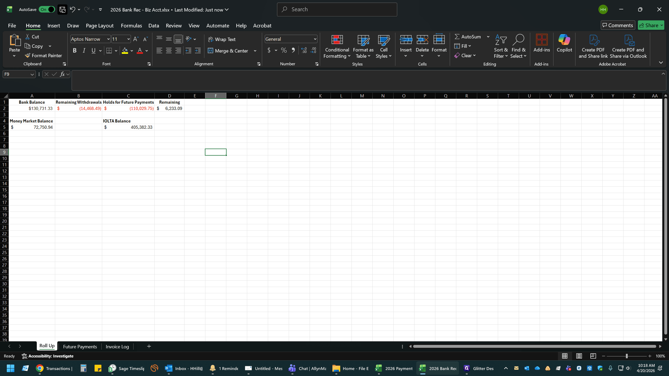Apply Percent Style format
The height and width of the screenshot is (376, 669).
click(284, 50)
